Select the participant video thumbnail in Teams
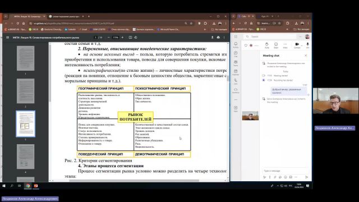 tap(250, 116)
